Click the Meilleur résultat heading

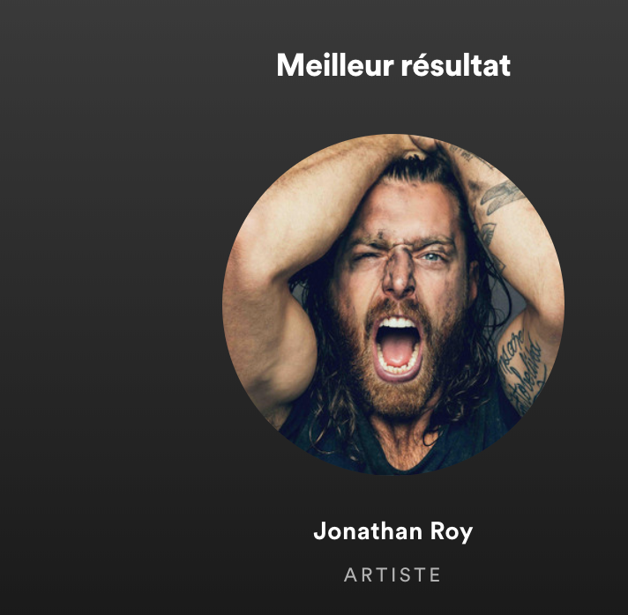[393, 65]
